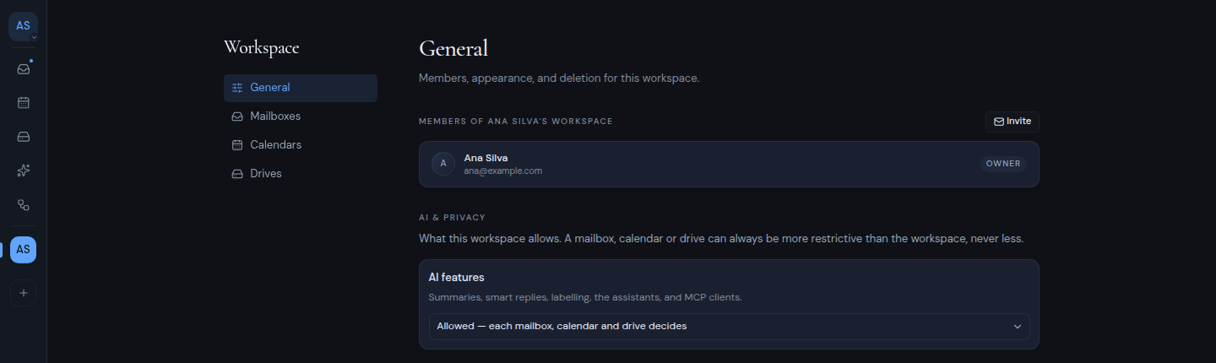1216x363 pixels.
Task: Select the General settings tab
Action: pyautogui.click(x=301, y=88)
